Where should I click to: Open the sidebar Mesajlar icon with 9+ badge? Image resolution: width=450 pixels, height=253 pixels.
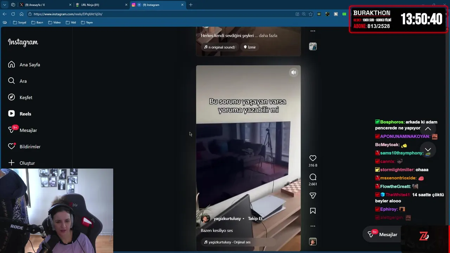12,130
